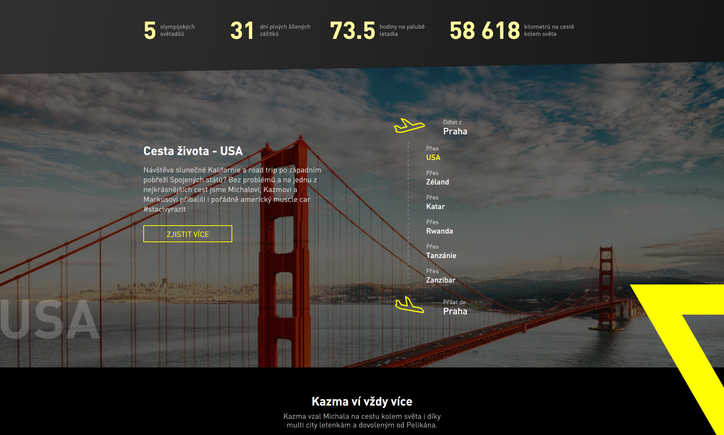Click the Cesta života - USA heading

(193, 151)
